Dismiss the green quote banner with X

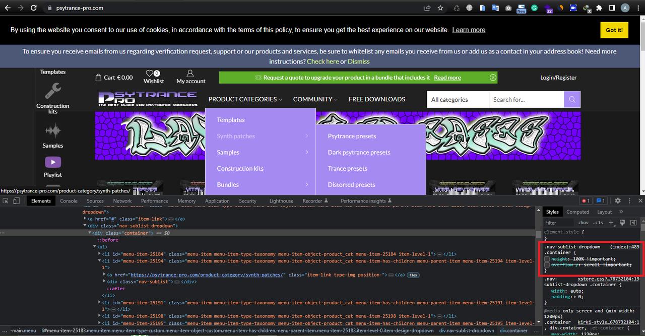pyautogui.click(x=493, y=78)
